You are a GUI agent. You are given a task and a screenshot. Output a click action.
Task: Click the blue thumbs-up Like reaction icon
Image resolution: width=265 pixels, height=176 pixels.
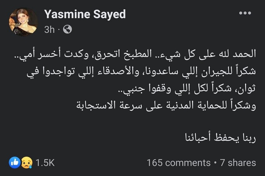coord(15,162)
